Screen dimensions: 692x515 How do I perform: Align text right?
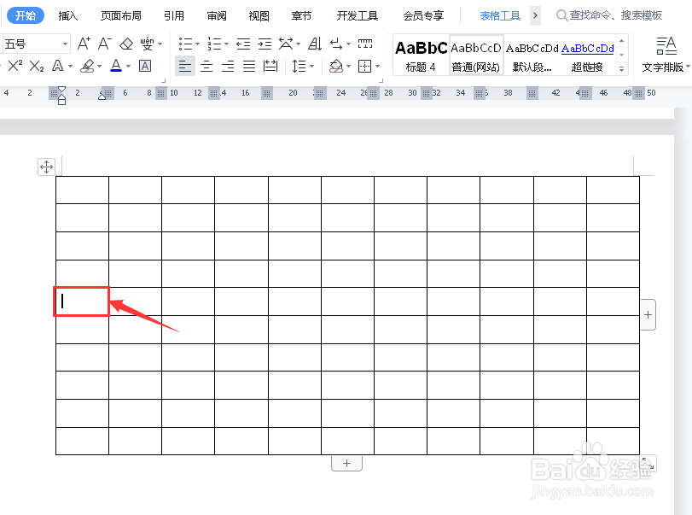tap(228, 67)
